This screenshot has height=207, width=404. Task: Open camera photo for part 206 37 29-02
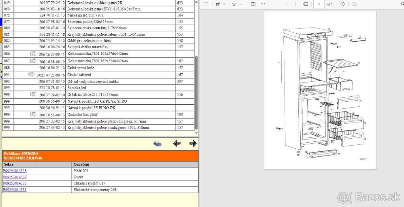coord(33,94)
